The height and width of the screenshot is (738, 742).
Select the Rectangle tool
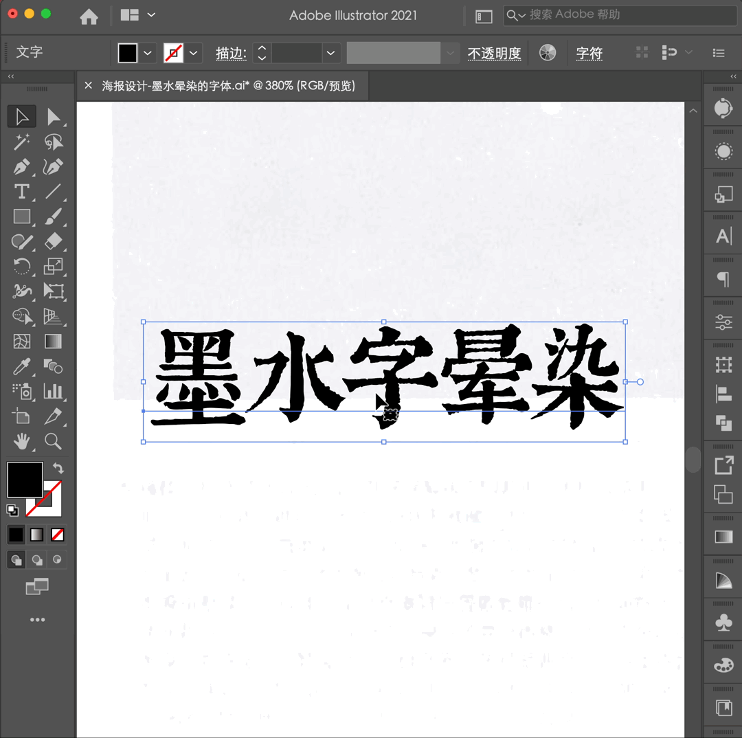pyautogui.click(x=21, y=216)
